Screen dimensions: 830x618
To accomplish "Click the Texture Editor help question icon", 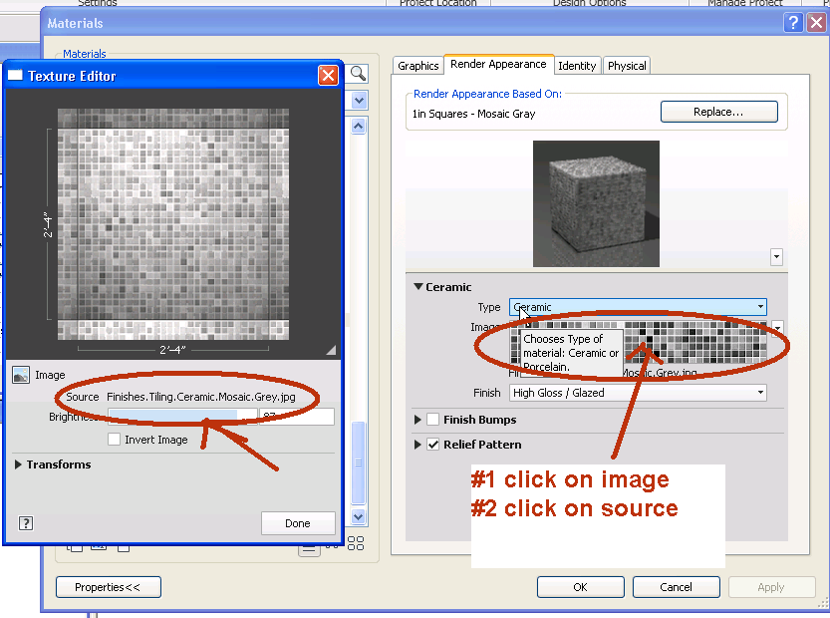I will 26,523.
